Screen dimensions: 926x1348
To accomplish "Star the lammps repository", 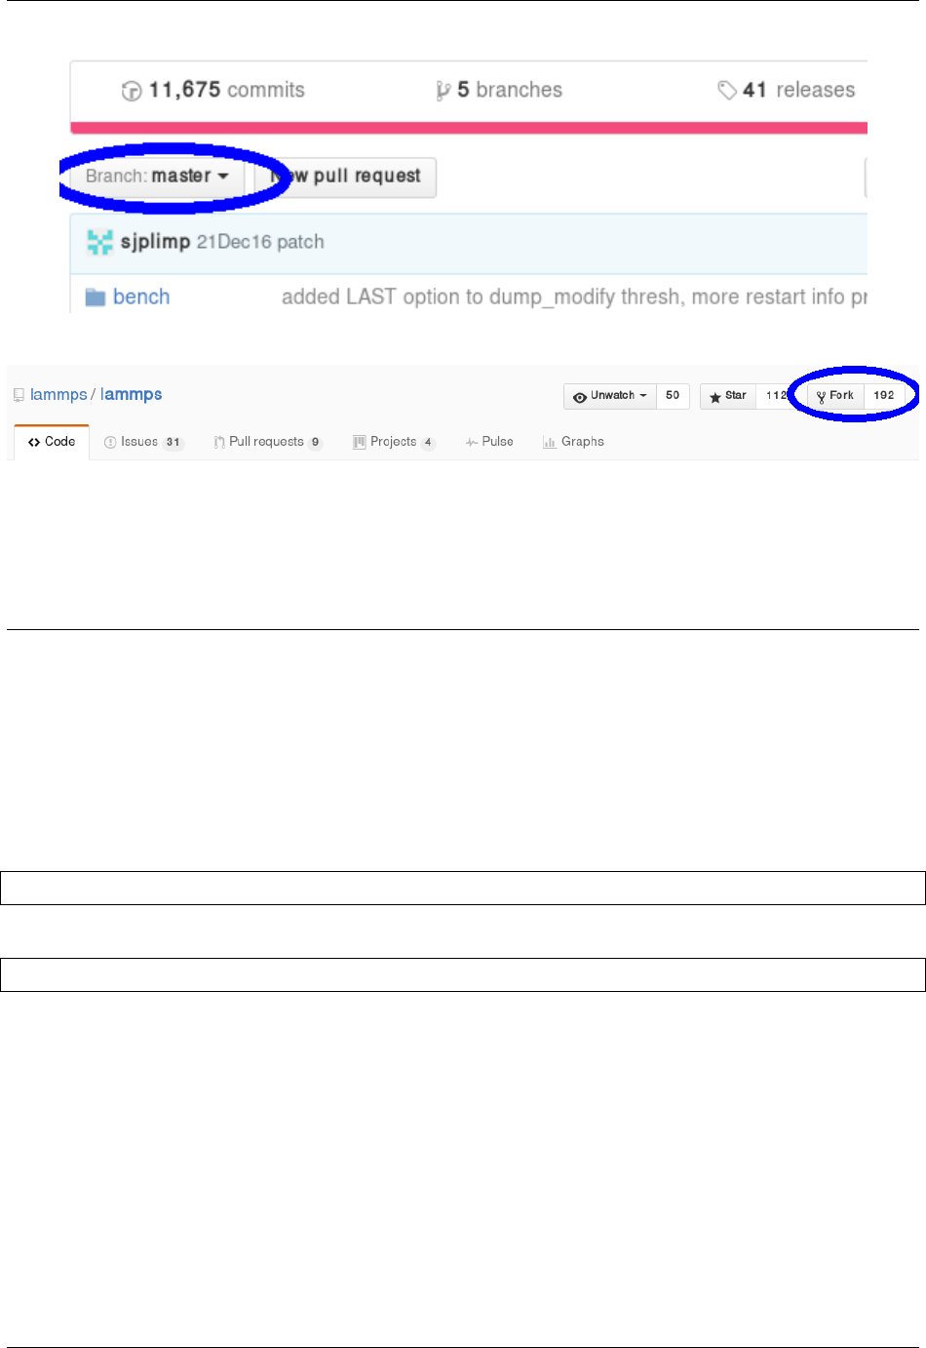I will click(x=728, y=396).
